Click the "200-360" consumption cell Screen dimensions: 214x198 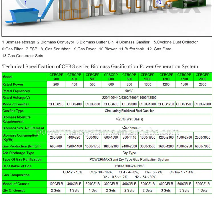tap(56, 137)
